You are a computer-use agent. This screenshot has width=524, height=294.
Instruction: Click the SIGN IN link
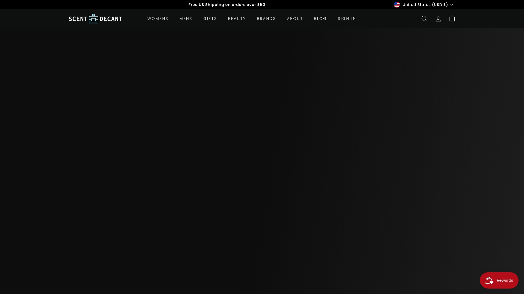click(347, 19)
